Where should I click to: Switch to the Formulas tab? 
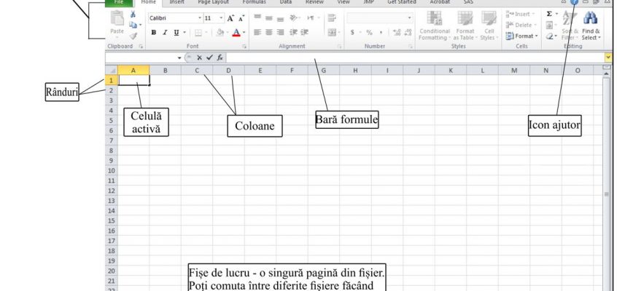click(x=254, y=2)
